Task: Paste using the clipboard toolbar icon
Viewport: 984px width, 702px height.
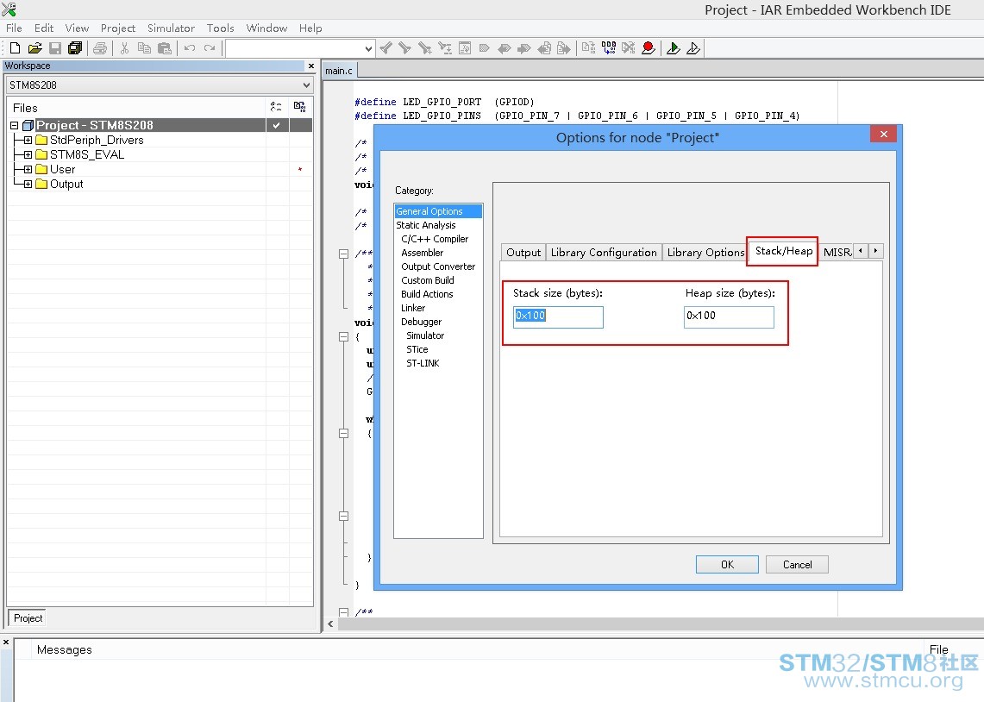Action: click(x=165, y=48)
